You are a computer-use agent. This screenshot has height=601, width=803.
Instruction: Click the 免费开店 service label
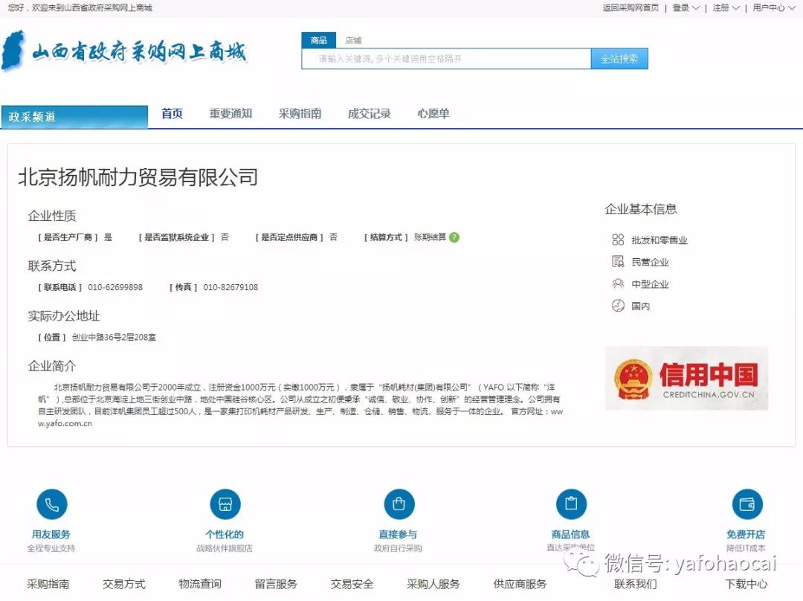[746, 534]
